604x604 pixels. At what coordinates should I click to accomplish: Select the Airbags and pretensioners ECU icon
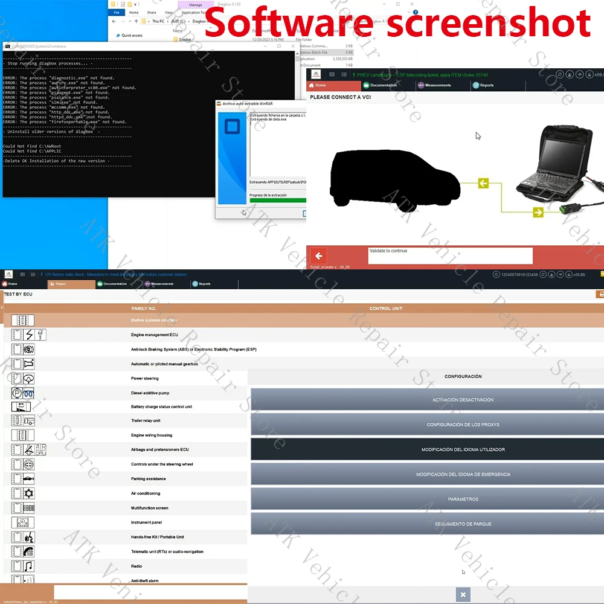(29, 449)
